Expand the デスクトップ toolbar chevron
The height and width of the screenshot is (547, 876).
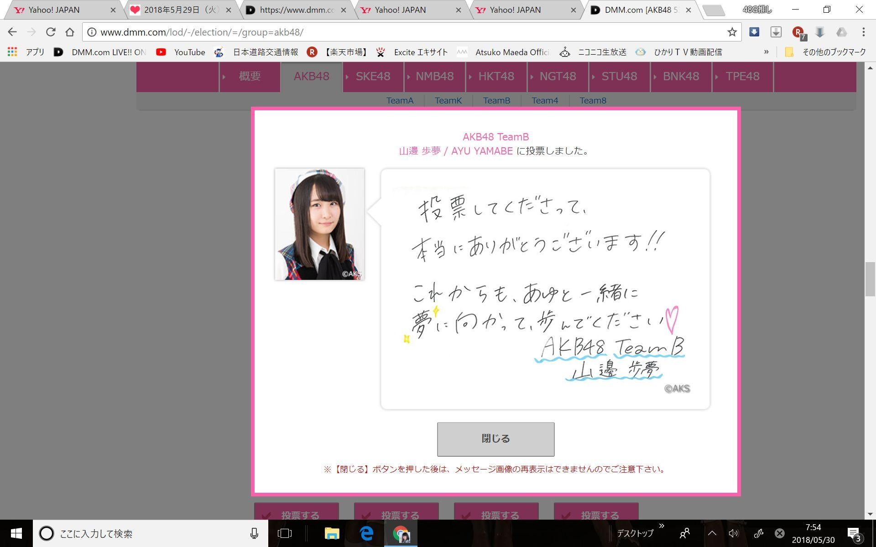[662, 526]
